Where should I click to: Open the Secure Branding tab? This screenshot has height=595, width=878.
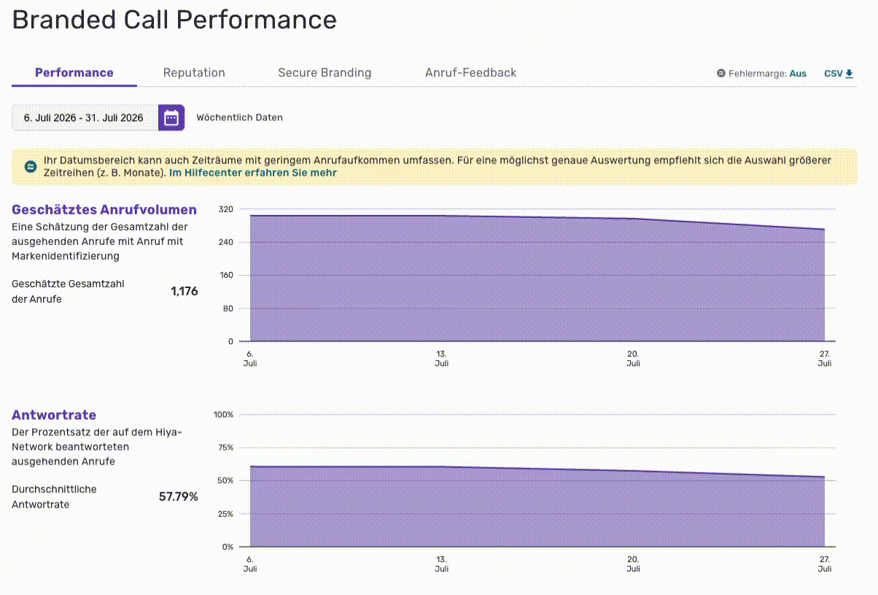[x=325, y=73]
